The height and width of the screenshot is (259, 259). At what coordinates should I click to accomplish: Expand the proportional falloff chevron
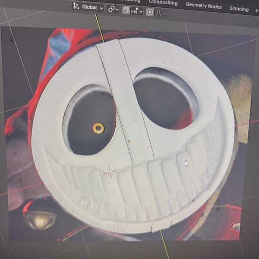[164, 13]
